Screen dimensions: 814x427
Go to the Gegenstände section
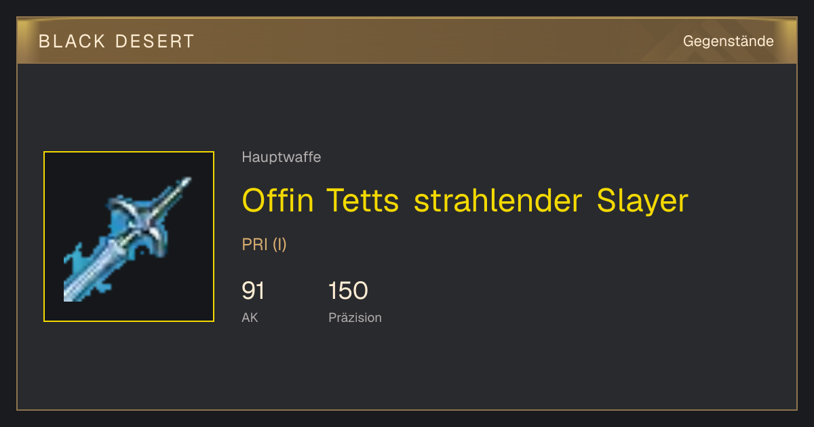click(x=729, y=41)
